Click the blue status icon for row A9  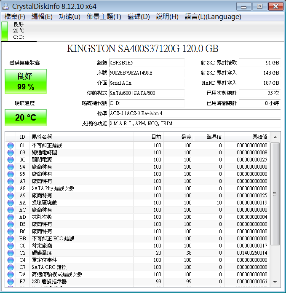pos(11,196)
